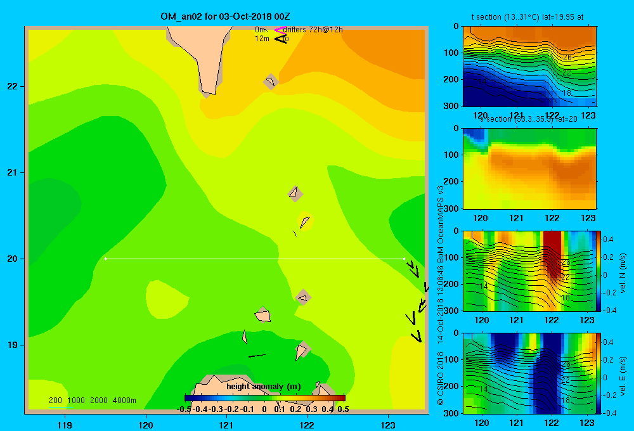This screenshot has height=431, width=634.
Task: Click longitude label 122 on main map axis
Action: (307, 425)
